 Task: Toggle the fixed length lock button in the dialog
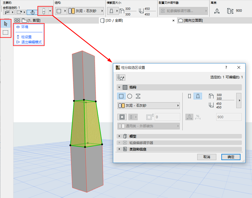click(189, 117)
